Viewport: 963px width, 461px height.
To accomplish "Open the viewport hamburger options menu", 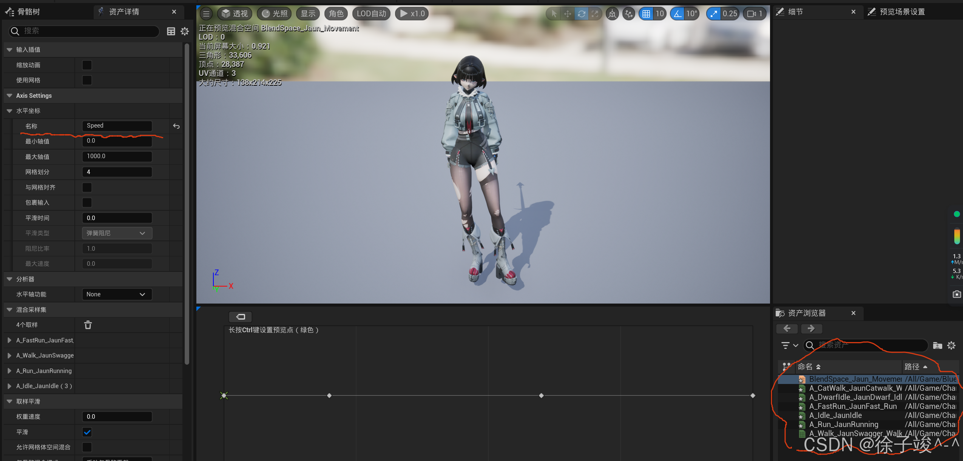I will 206,14.
